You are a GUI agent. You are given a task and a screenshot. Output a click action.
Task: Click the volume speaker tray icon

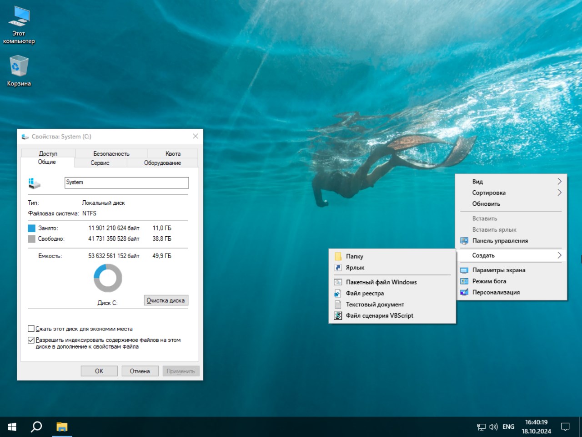493,427
